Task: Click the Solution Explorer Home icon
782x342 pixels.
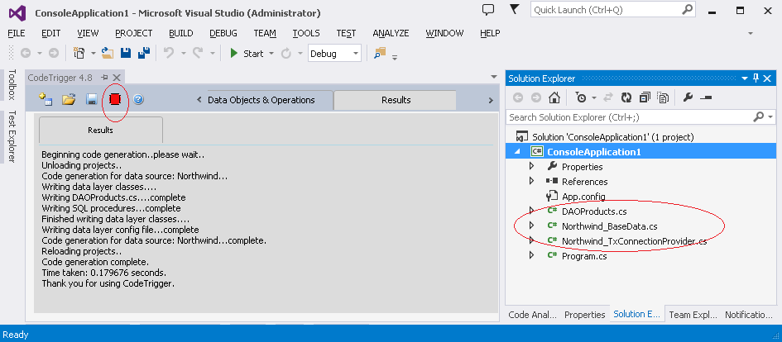Action: (554, 97)
